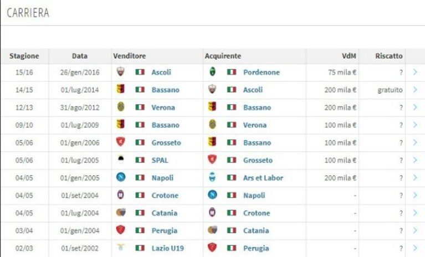The image size is (425, 257).
Task: Expand details arrow for 15/16 Pordenone transfer
Action: [x=415, y=72]
